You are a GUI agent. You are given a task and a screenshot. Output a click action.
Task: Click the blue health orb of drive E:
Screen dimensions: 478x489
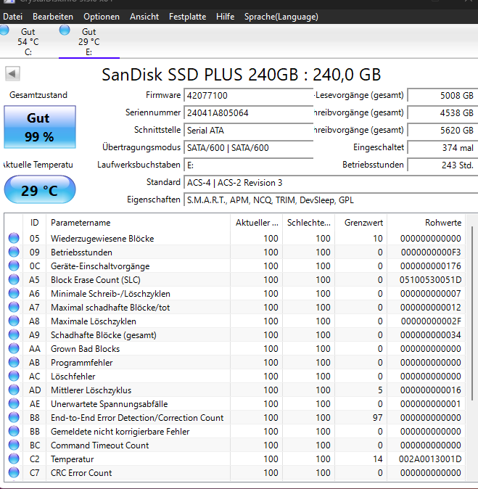65,30
